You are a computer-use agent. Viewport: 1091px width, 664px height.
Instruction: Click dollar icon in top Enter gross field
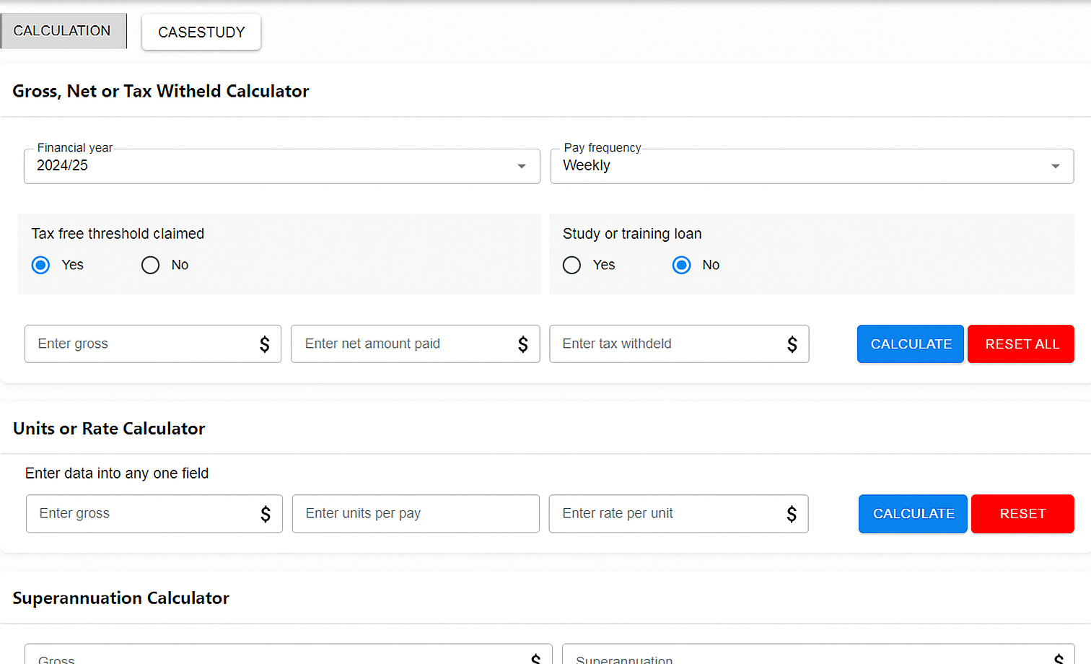pyautogui.click(x=265, y=344)
